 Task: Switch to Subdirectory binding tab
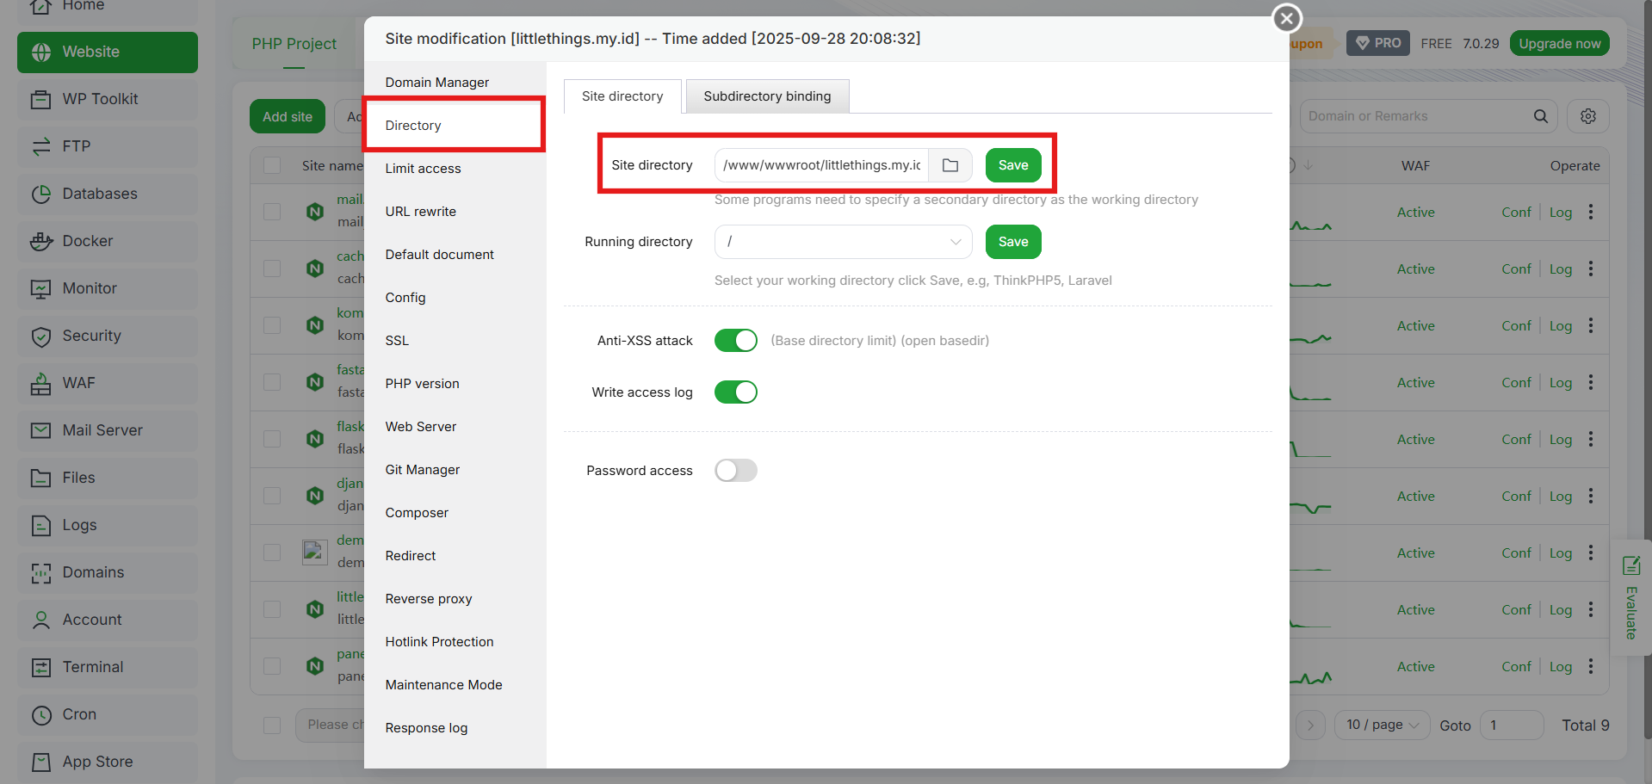click(x=767, y=96)
